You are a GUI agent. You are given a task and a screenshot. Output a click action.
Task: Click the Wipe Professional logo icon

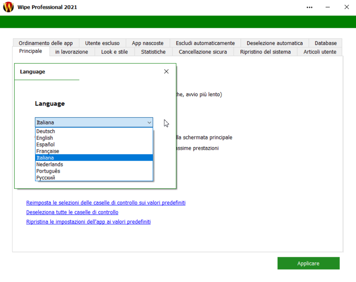tap(8, 7)
